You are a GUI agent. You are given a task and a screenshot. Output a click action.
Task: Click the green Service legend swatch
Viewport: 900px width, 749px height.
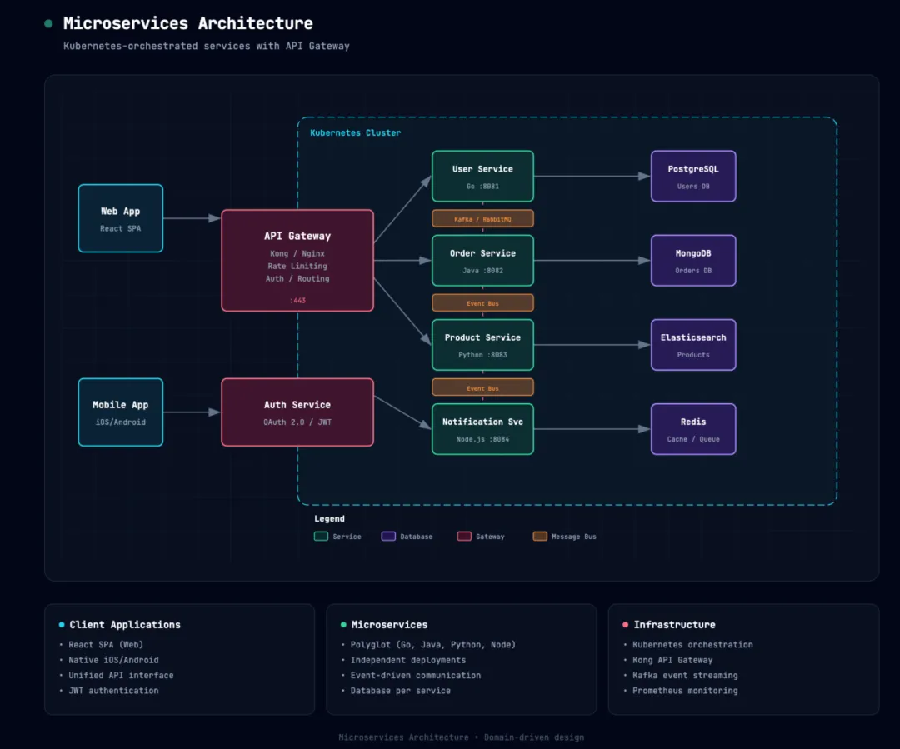(321, 537)
